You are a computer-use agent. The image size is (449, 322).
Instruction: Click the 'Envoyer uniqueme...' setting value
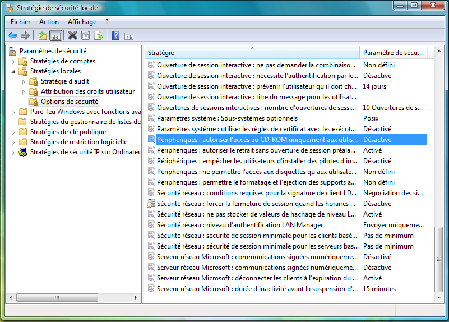[394, 225]
